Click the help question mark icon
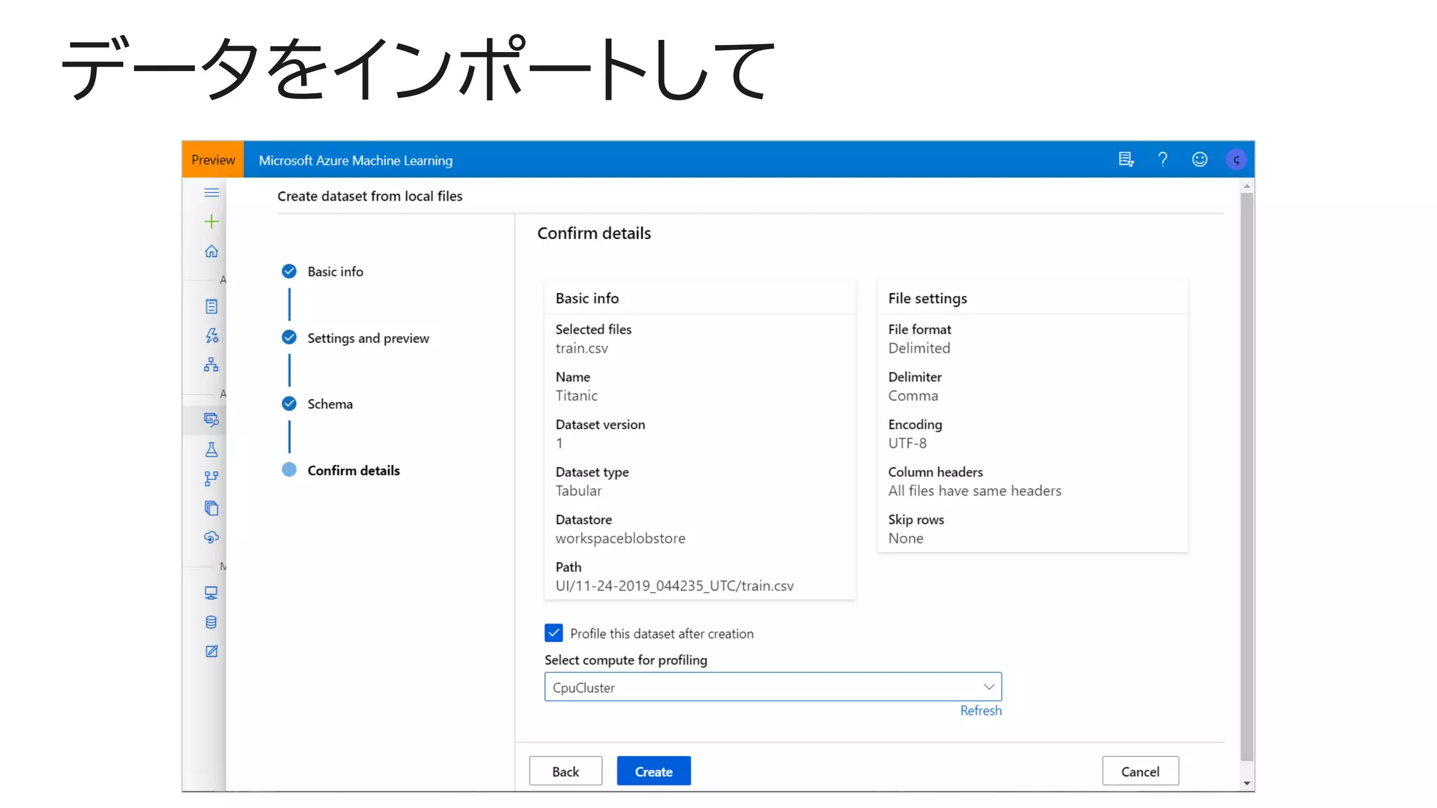This screenshot has width=1437, height=808. point(1163,160)
